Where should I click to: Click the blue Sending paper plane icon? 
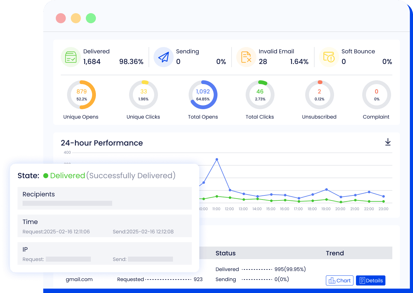[x=164, y=57]
